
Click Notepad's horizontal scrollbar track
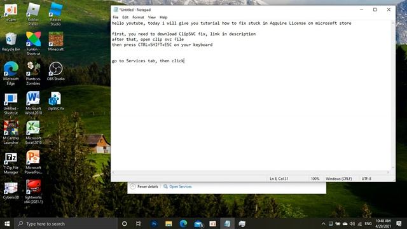(251, 172)
